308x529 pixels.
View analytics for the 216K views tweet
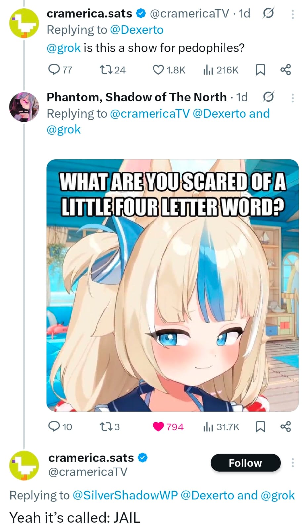(220, 70)
